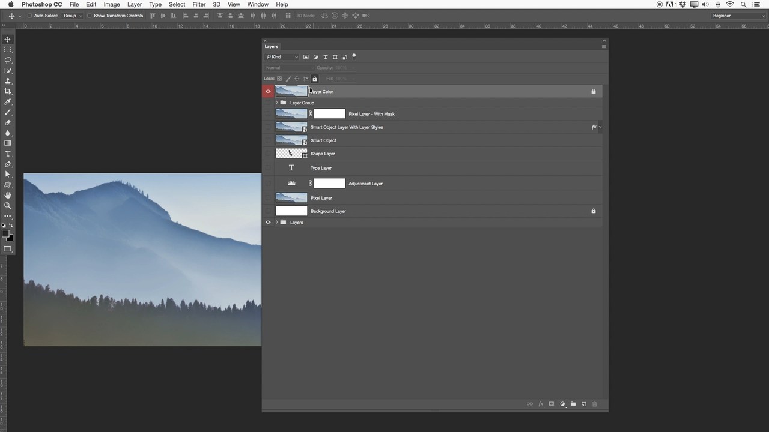Show the Background Layer visibility box

click(x=268, y=211)
